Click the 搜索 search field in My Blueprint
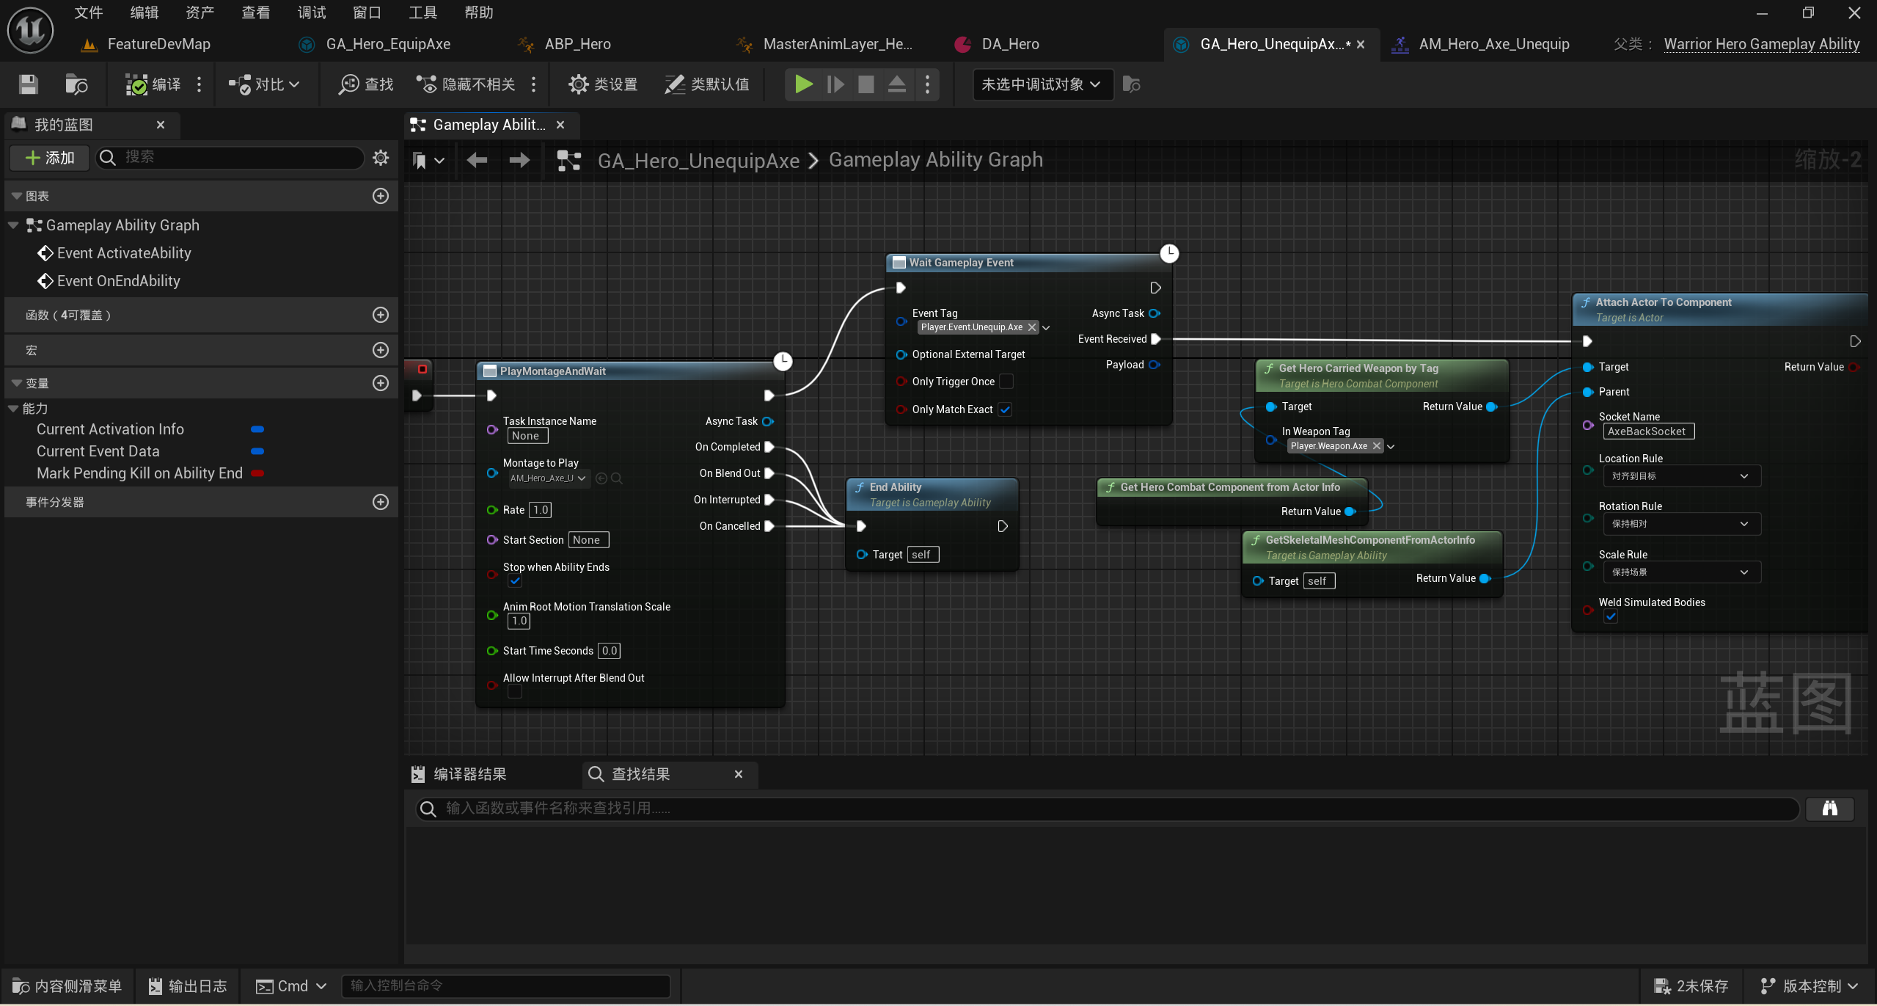 [229, 157]
